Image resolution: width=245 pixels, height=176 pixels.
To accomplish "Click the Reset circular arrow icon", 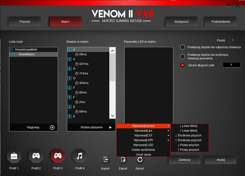I will [x=140, y=160].
